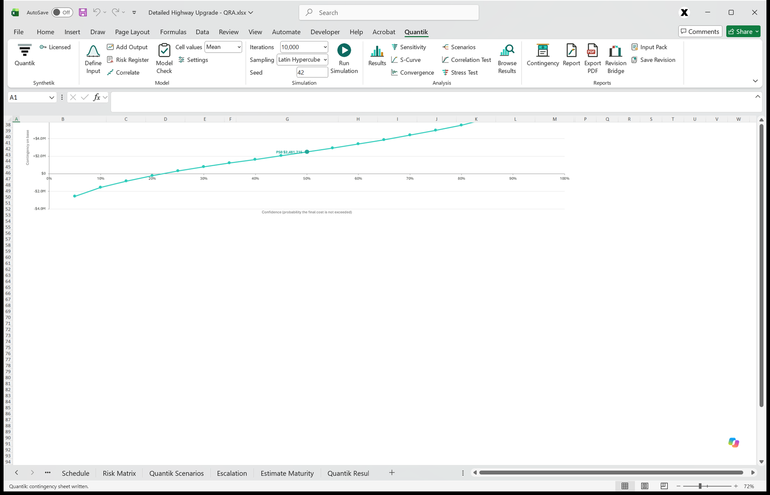Click the horizontal scrollbar

611,472
